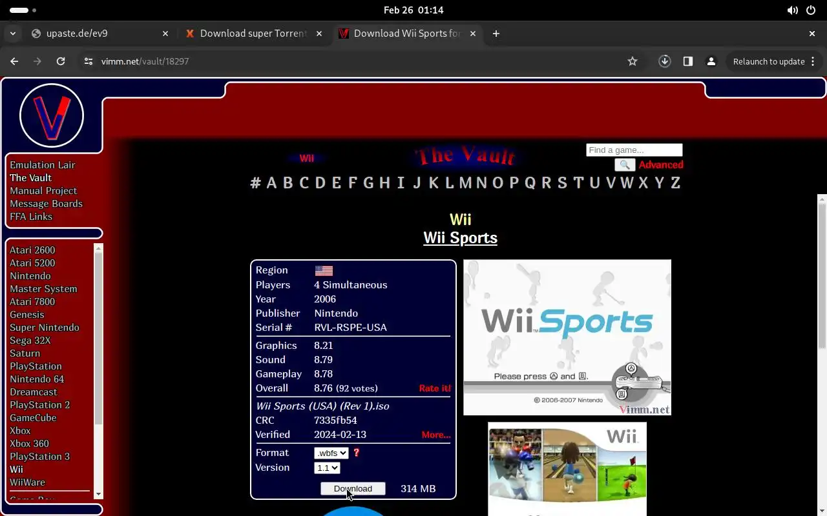Select GameCube in systems list
827x516 pixels.
coord(33,418)
